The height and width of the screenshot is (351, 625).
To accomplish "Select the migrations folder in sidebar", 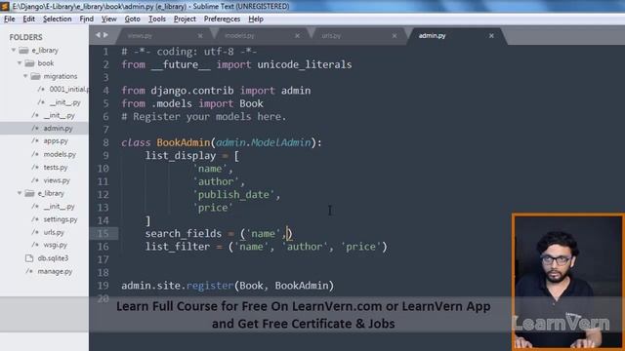I will pos(61,76).
